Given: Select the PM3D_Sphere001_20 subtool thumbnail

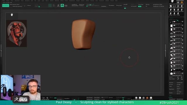Looking at the screenshot, I should click(x=172, y=26).
